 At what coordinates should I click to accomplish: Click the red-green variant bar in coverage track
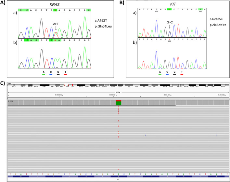(x=119, y=103)
